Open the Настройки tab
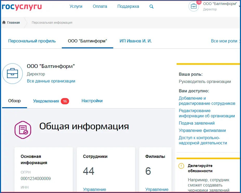 tap(92, 101)
